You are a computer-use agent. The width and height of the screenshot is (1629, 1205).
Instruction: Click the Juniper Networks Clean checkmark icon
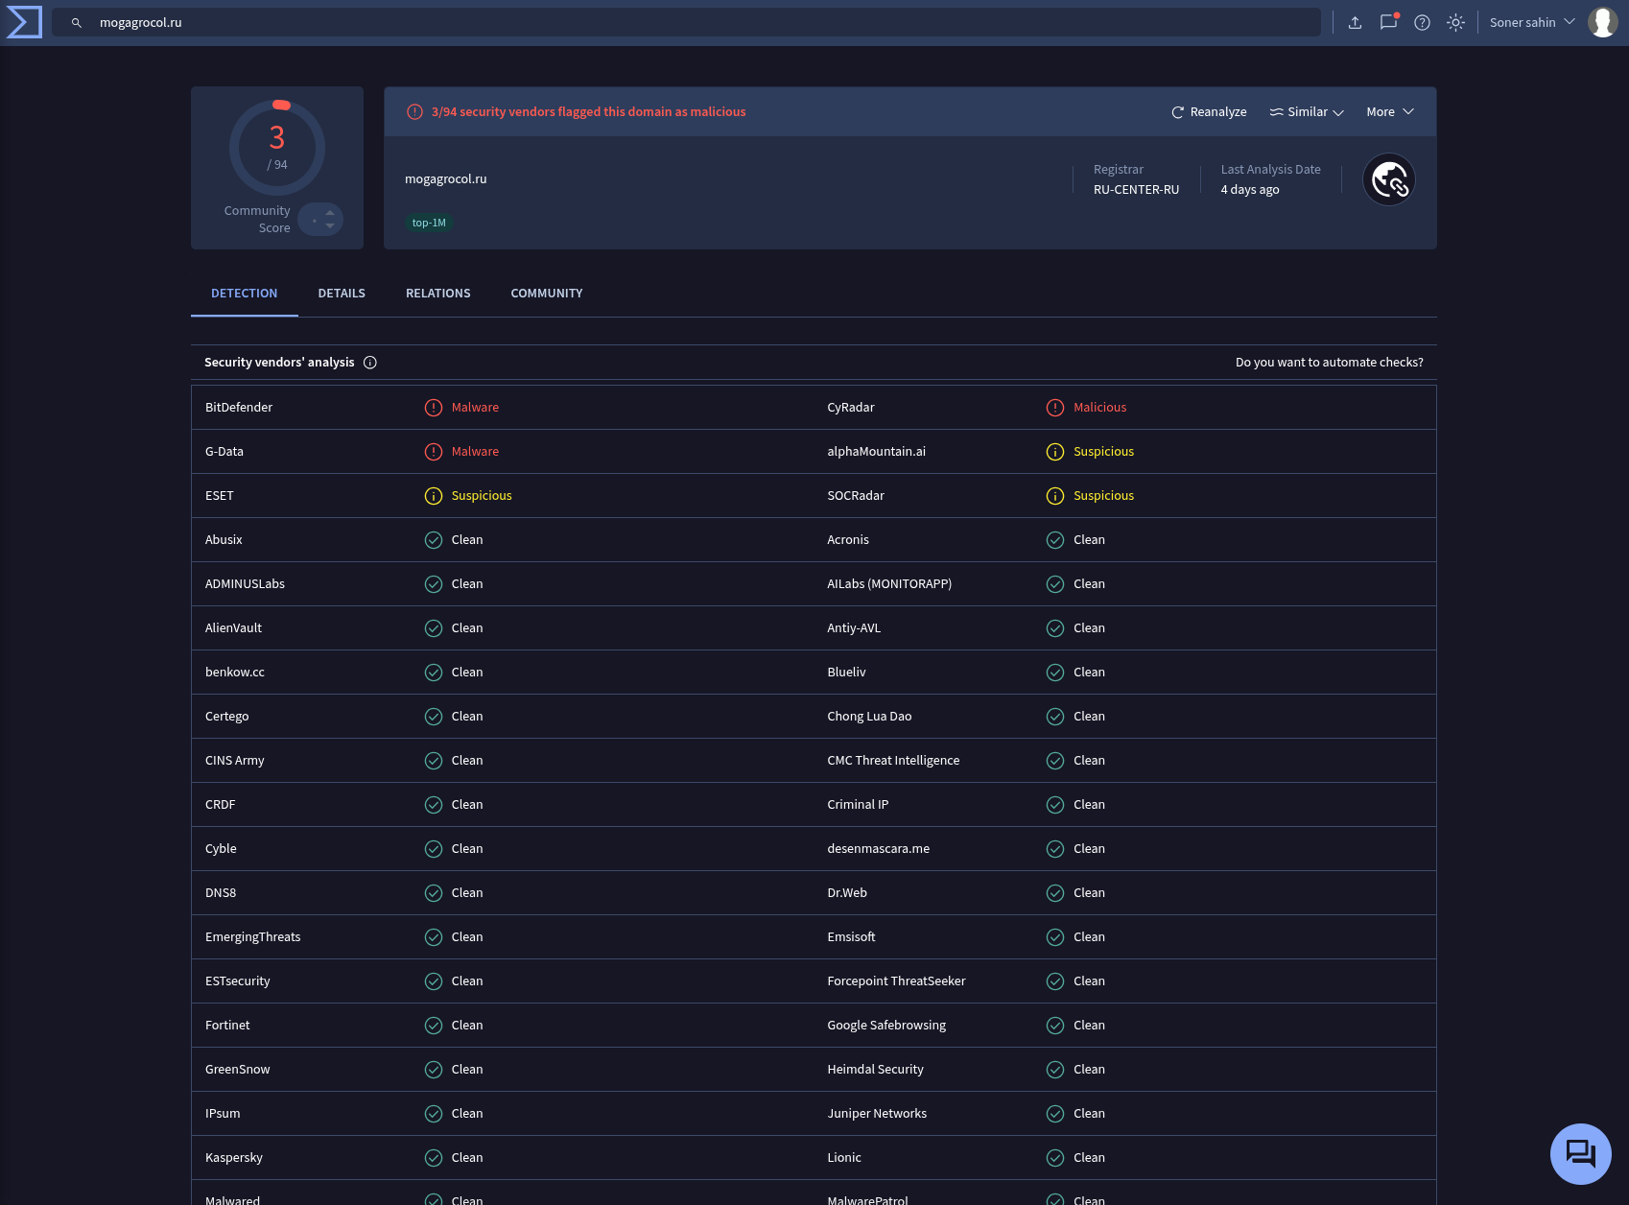(1055, 1114)
